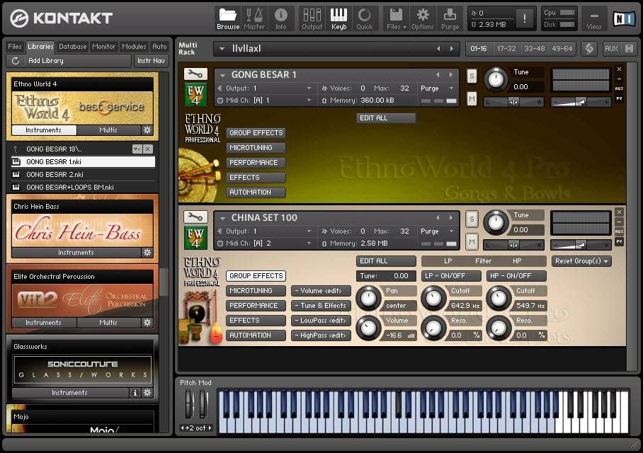Solo the GONG BESAR 1 instrument

[x=472, y=76]
